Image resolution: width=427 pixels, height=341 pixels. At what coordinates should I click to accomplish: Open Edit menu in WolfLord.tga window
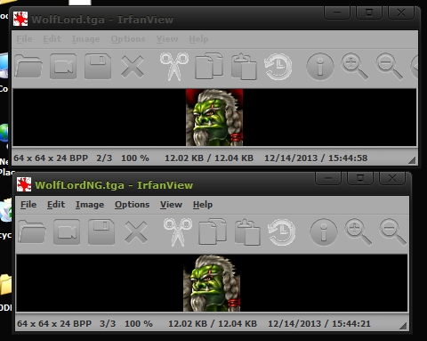[x=52, y=39]
